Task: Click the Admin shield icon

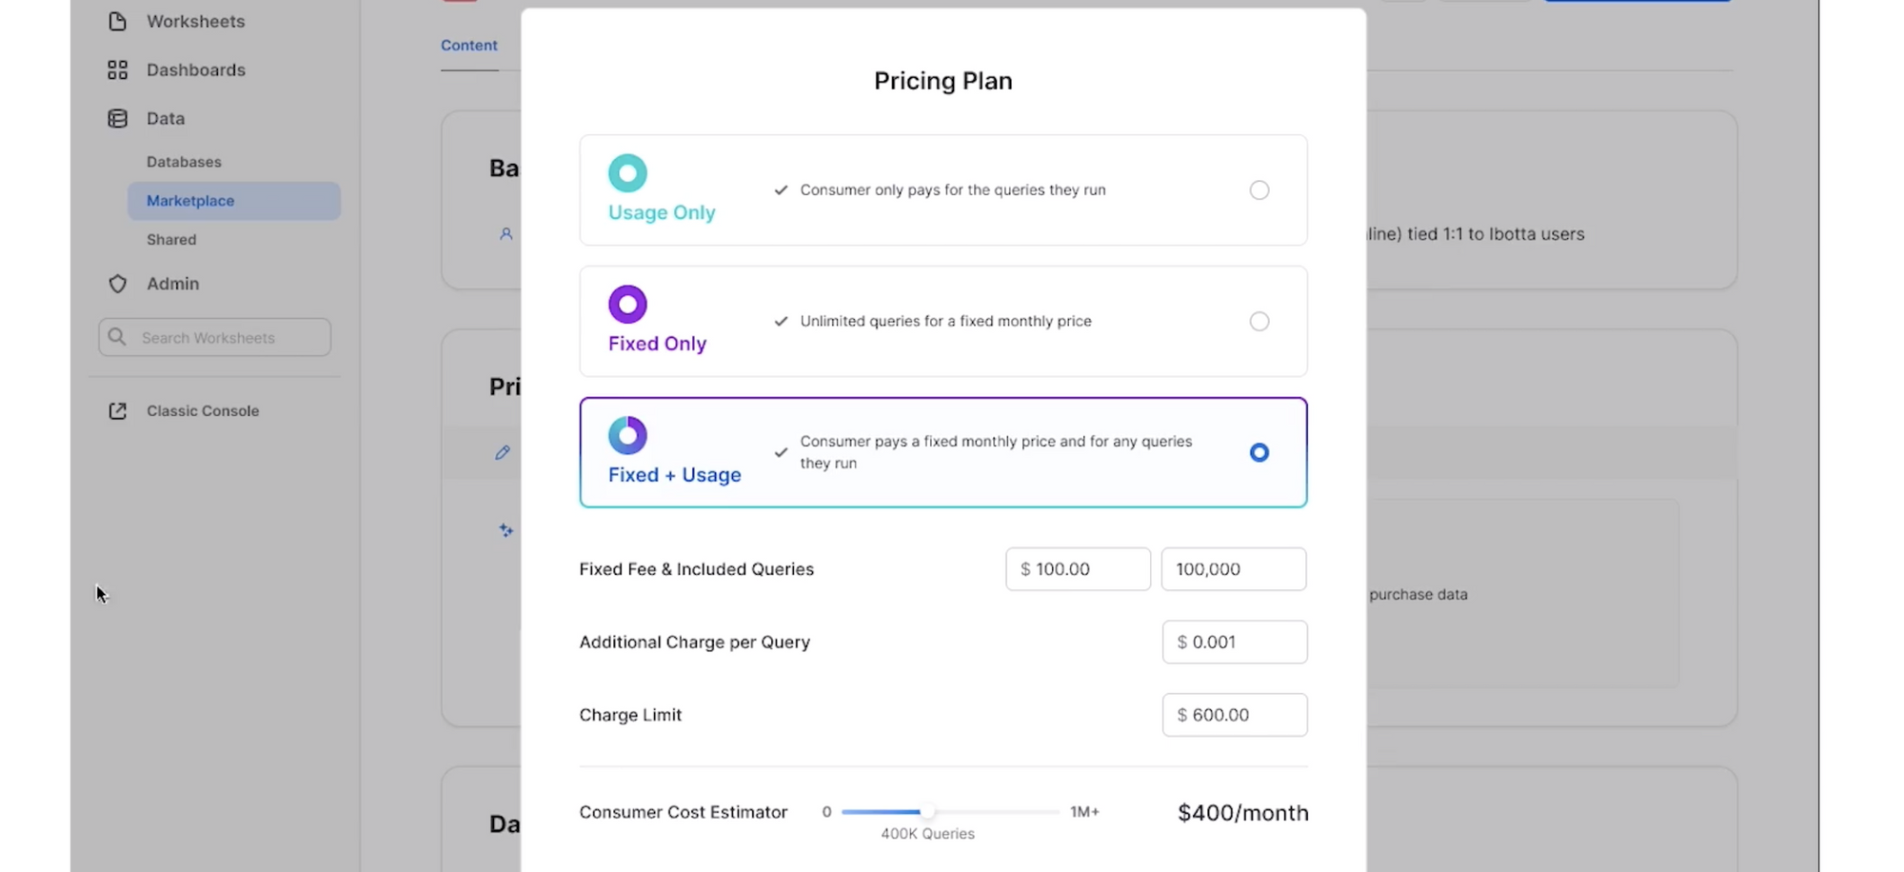Action: coord(117,284)
